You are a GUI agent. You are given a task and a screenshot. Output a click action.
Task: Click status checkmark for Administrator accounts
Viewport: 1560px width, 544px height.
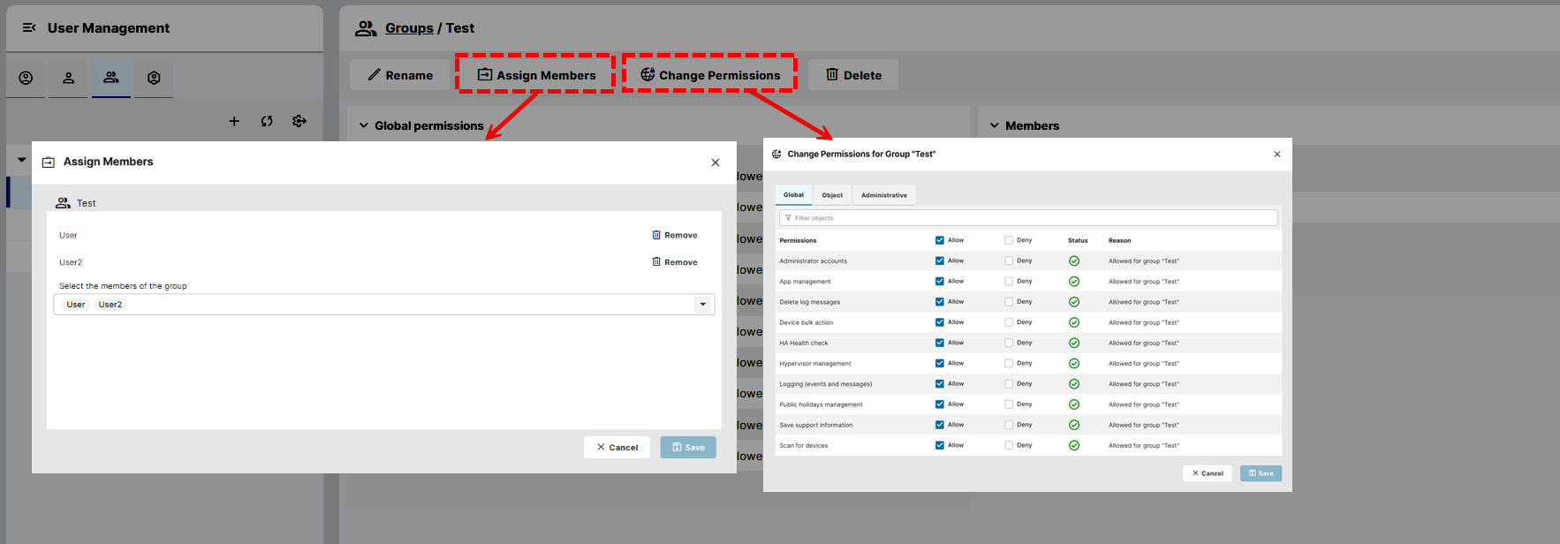point(1074,261)
